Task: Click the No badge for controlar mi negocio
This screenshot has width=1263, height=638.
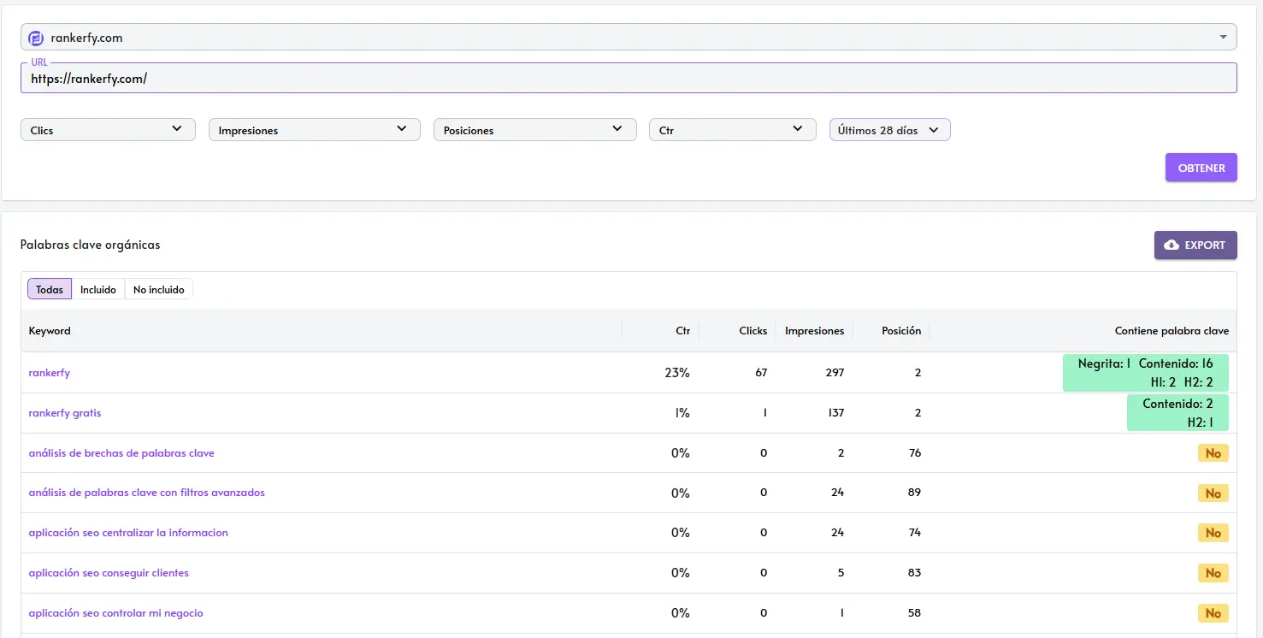Action: [1213, 613]
